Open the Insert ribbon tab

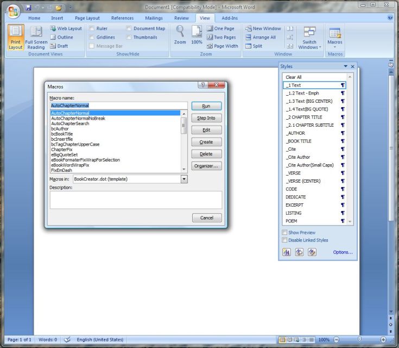(57, 18)
